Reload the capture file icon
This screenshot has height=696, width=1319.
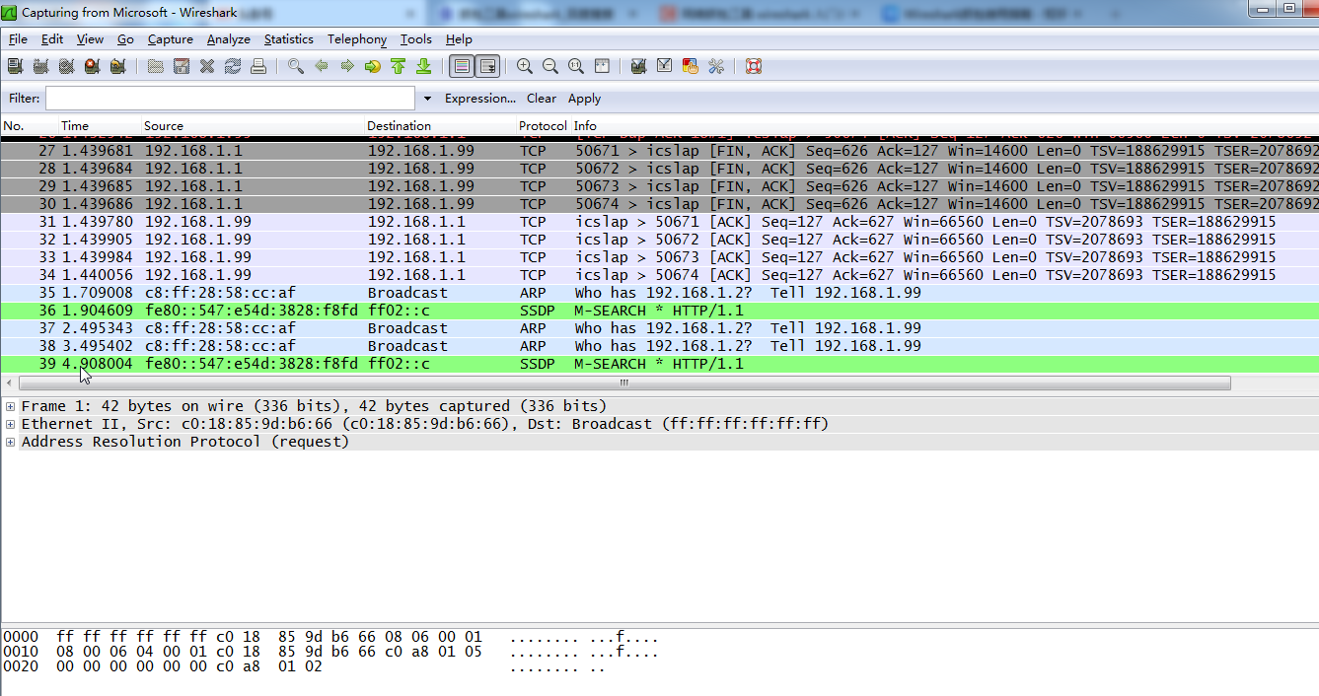coord(233,66)
